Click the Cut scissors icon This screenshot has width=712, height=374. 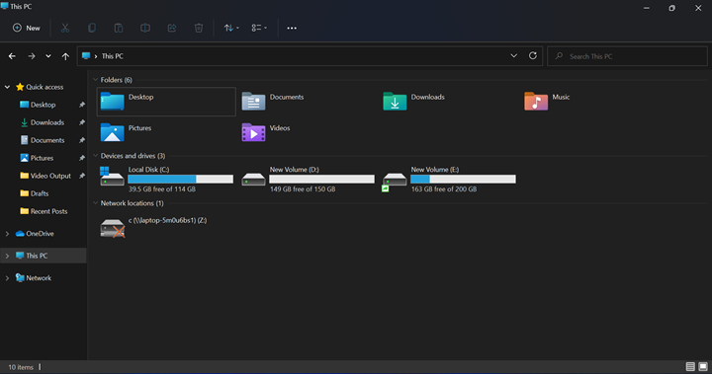click(x=65, y=28)
